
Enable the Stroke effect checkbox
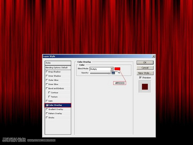coord(47,118)
